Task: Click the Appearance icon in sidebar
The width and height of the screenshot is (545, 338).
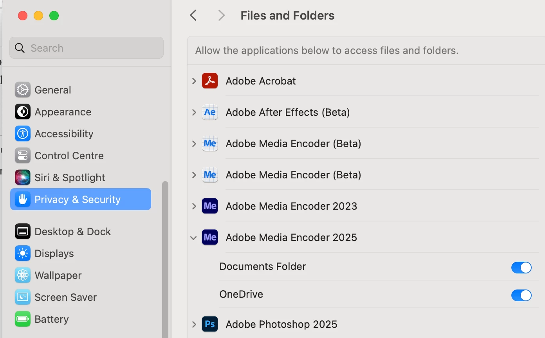Action: 23,112
